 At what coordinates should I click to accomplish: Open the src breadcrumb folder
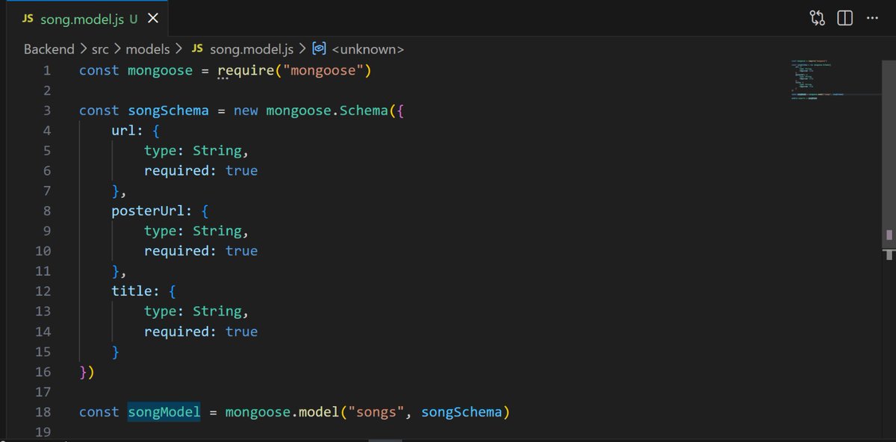(100, 49)
